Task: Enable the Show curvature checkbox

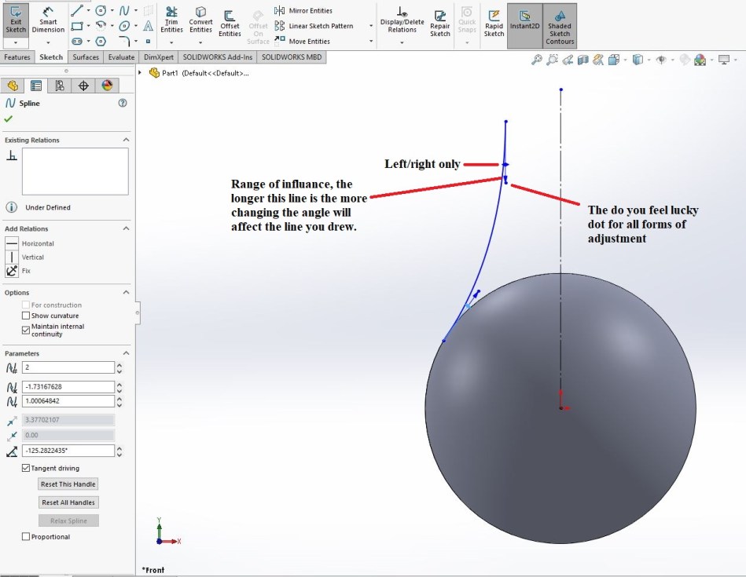Action: [26, 316]
